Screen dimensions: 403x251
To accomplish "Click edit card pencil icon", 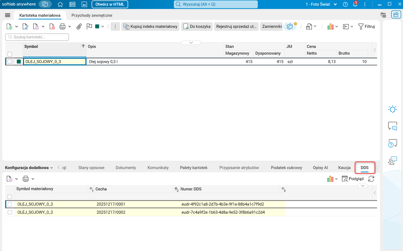I will coord(25,27).
